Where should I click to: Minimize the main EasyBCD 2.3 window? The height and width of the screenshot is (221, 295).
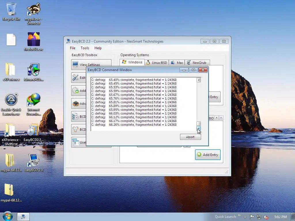[205, 41]
